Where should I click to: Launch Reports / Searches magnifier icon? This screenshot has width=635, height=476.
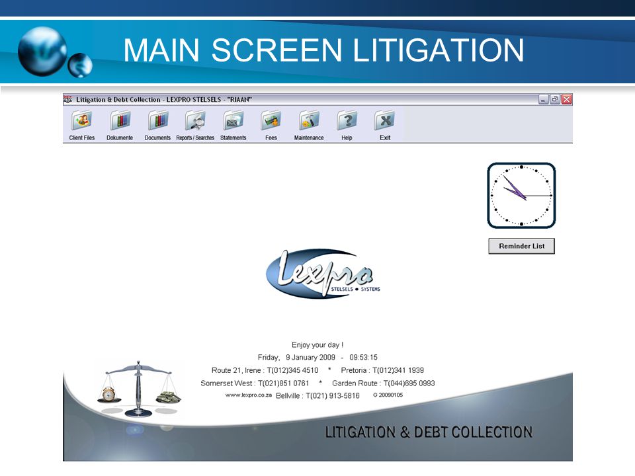pyautogui.click(x=195, y=120)
